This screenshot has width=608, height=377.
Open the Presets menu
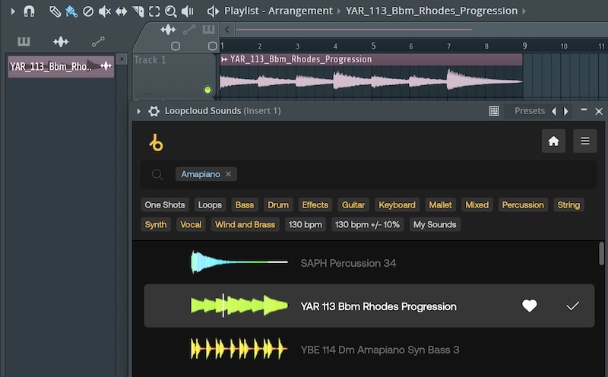[530, 111]
